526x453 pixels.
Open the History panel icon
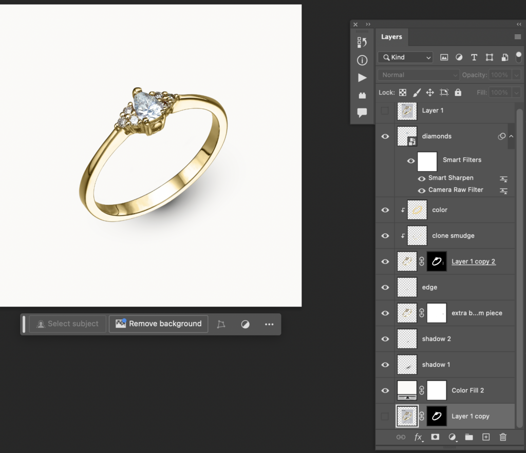pyautogui.click(x=362, y=43)
